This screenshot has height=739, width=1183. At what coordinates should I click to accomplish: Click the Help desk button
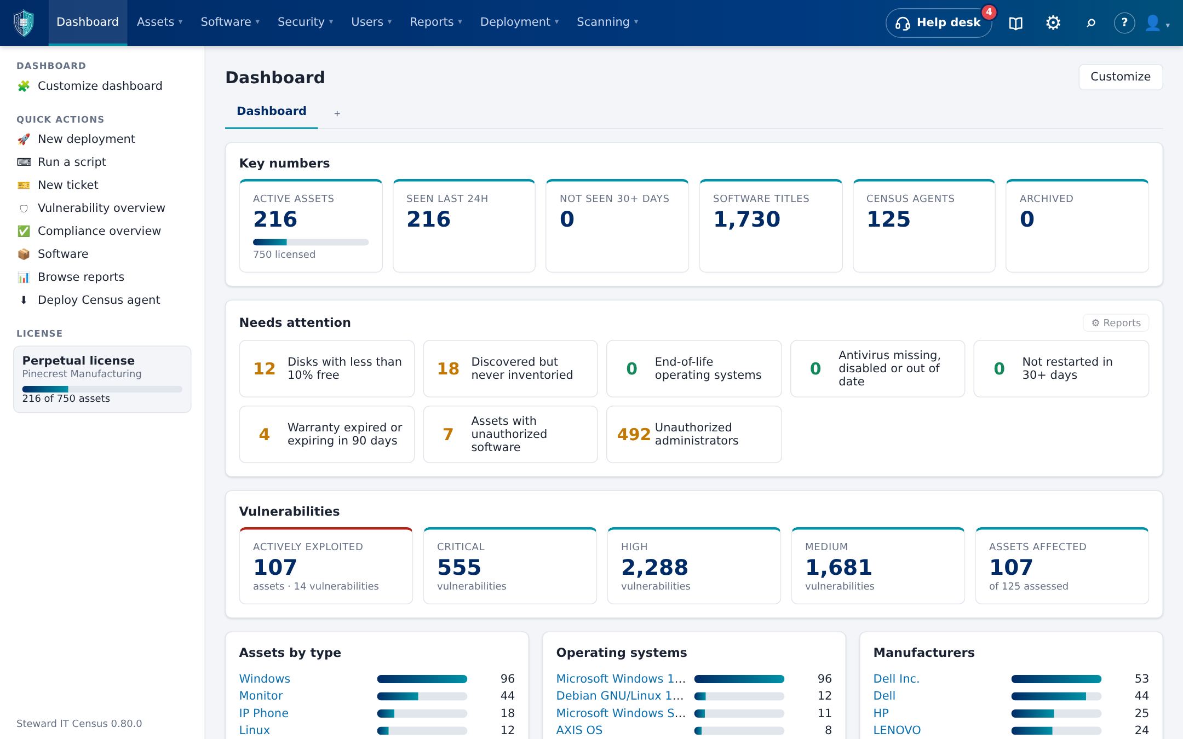point(938,23)
